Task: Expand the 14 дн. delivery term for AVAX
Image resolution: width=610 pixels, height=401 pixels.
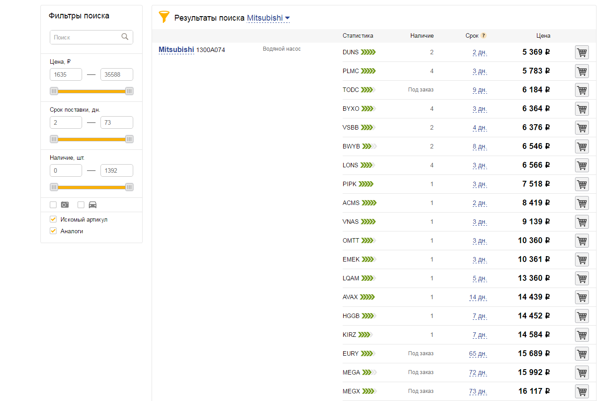Action: (478, 297)
